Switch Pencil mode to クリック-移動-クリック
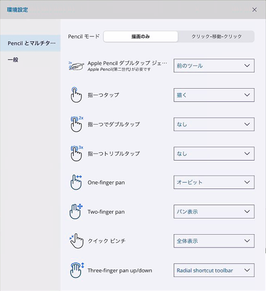The image size is (266, 291). click(x=216, y=37)
